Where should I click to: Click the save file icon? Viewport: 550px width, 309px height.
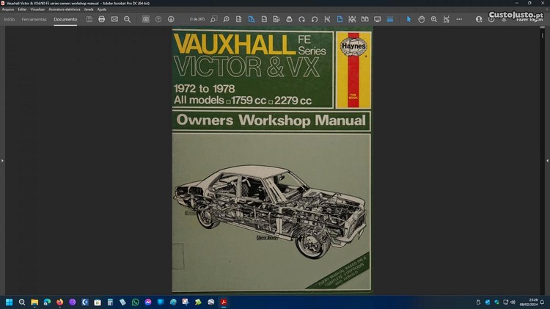(89, 19)
